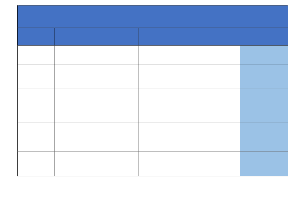
Task: Click the light blue cell in last row
Action: point(264,164)
